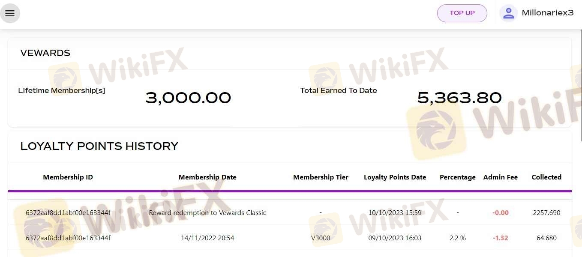Sort by Membership ID column header
The width and height of the screenshot is (582, 257).
point(68,177)
